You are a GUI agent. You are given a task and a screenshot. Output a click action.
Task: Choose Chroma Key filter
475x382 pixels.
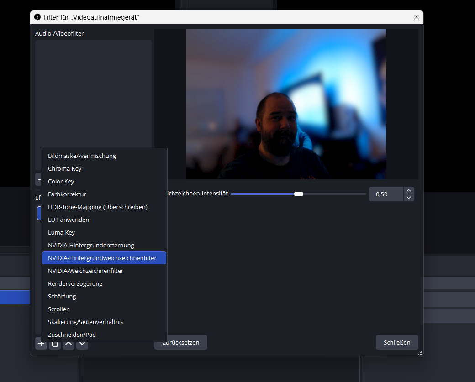point(65,168)
